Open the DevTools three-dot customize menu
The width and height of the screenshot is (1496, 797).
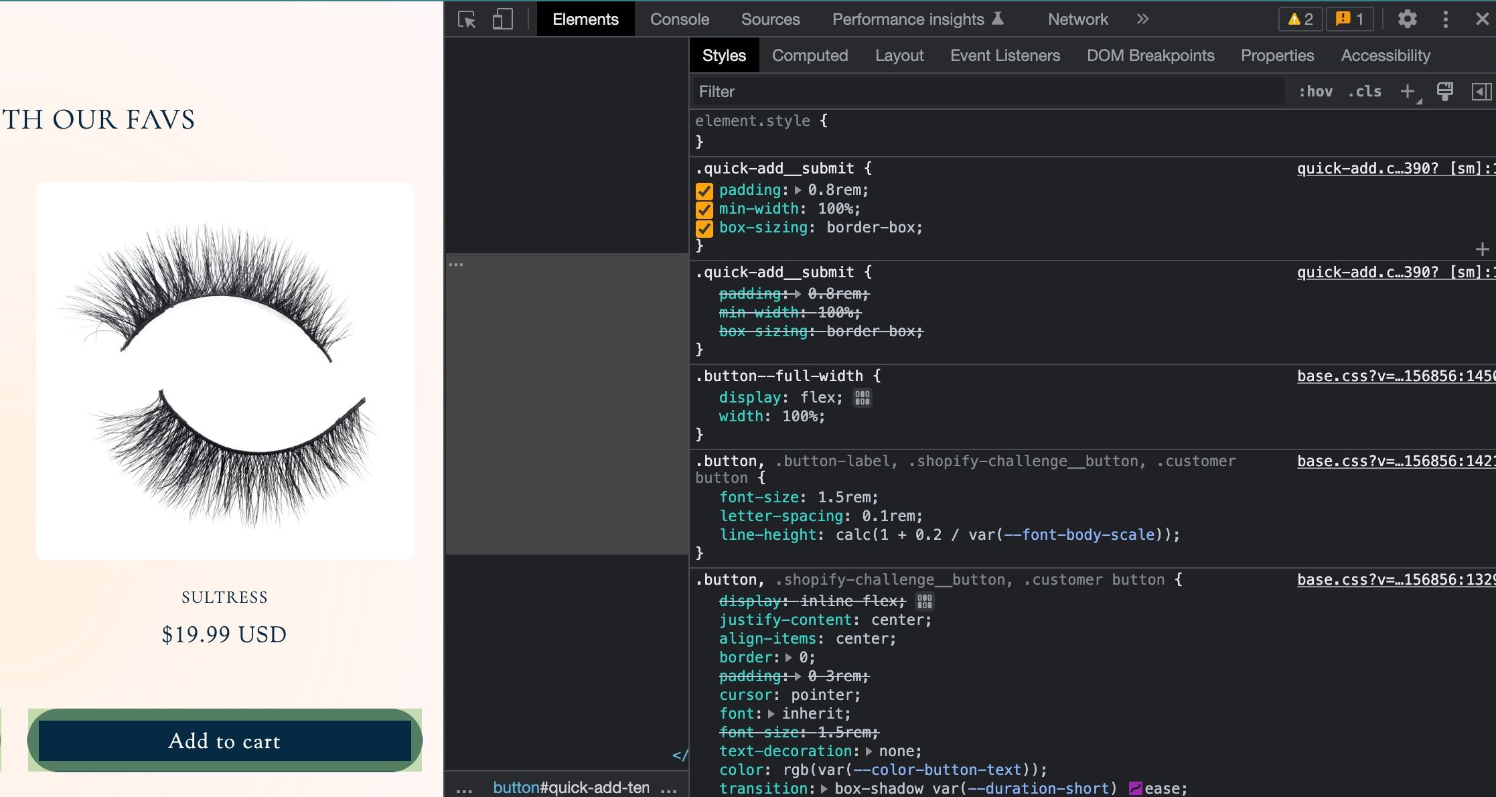pos(1445,19)
